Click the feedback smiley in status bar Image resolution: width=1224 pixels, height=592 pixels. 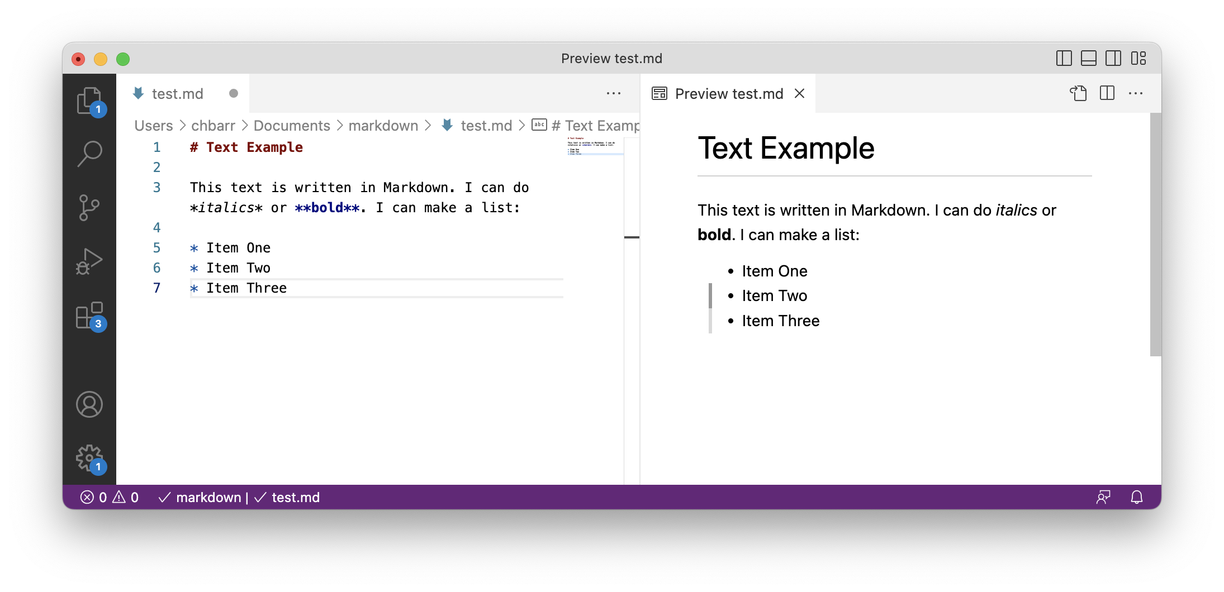(1104, 497)
